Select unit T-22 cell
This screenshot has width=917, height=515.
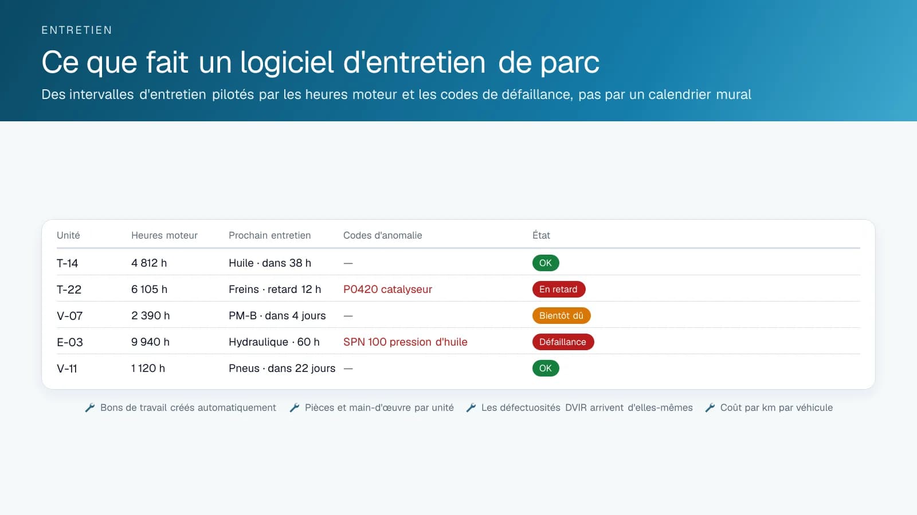[x=69, y=290]
